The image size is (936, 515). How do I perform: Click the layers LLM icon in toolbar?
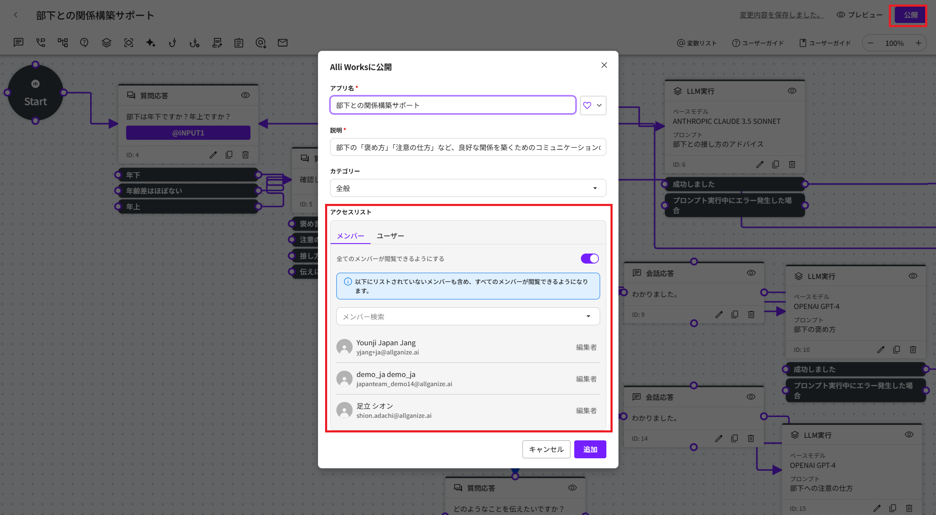(106, 43)
